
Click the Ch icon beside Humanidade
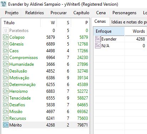tap(6, 64)
